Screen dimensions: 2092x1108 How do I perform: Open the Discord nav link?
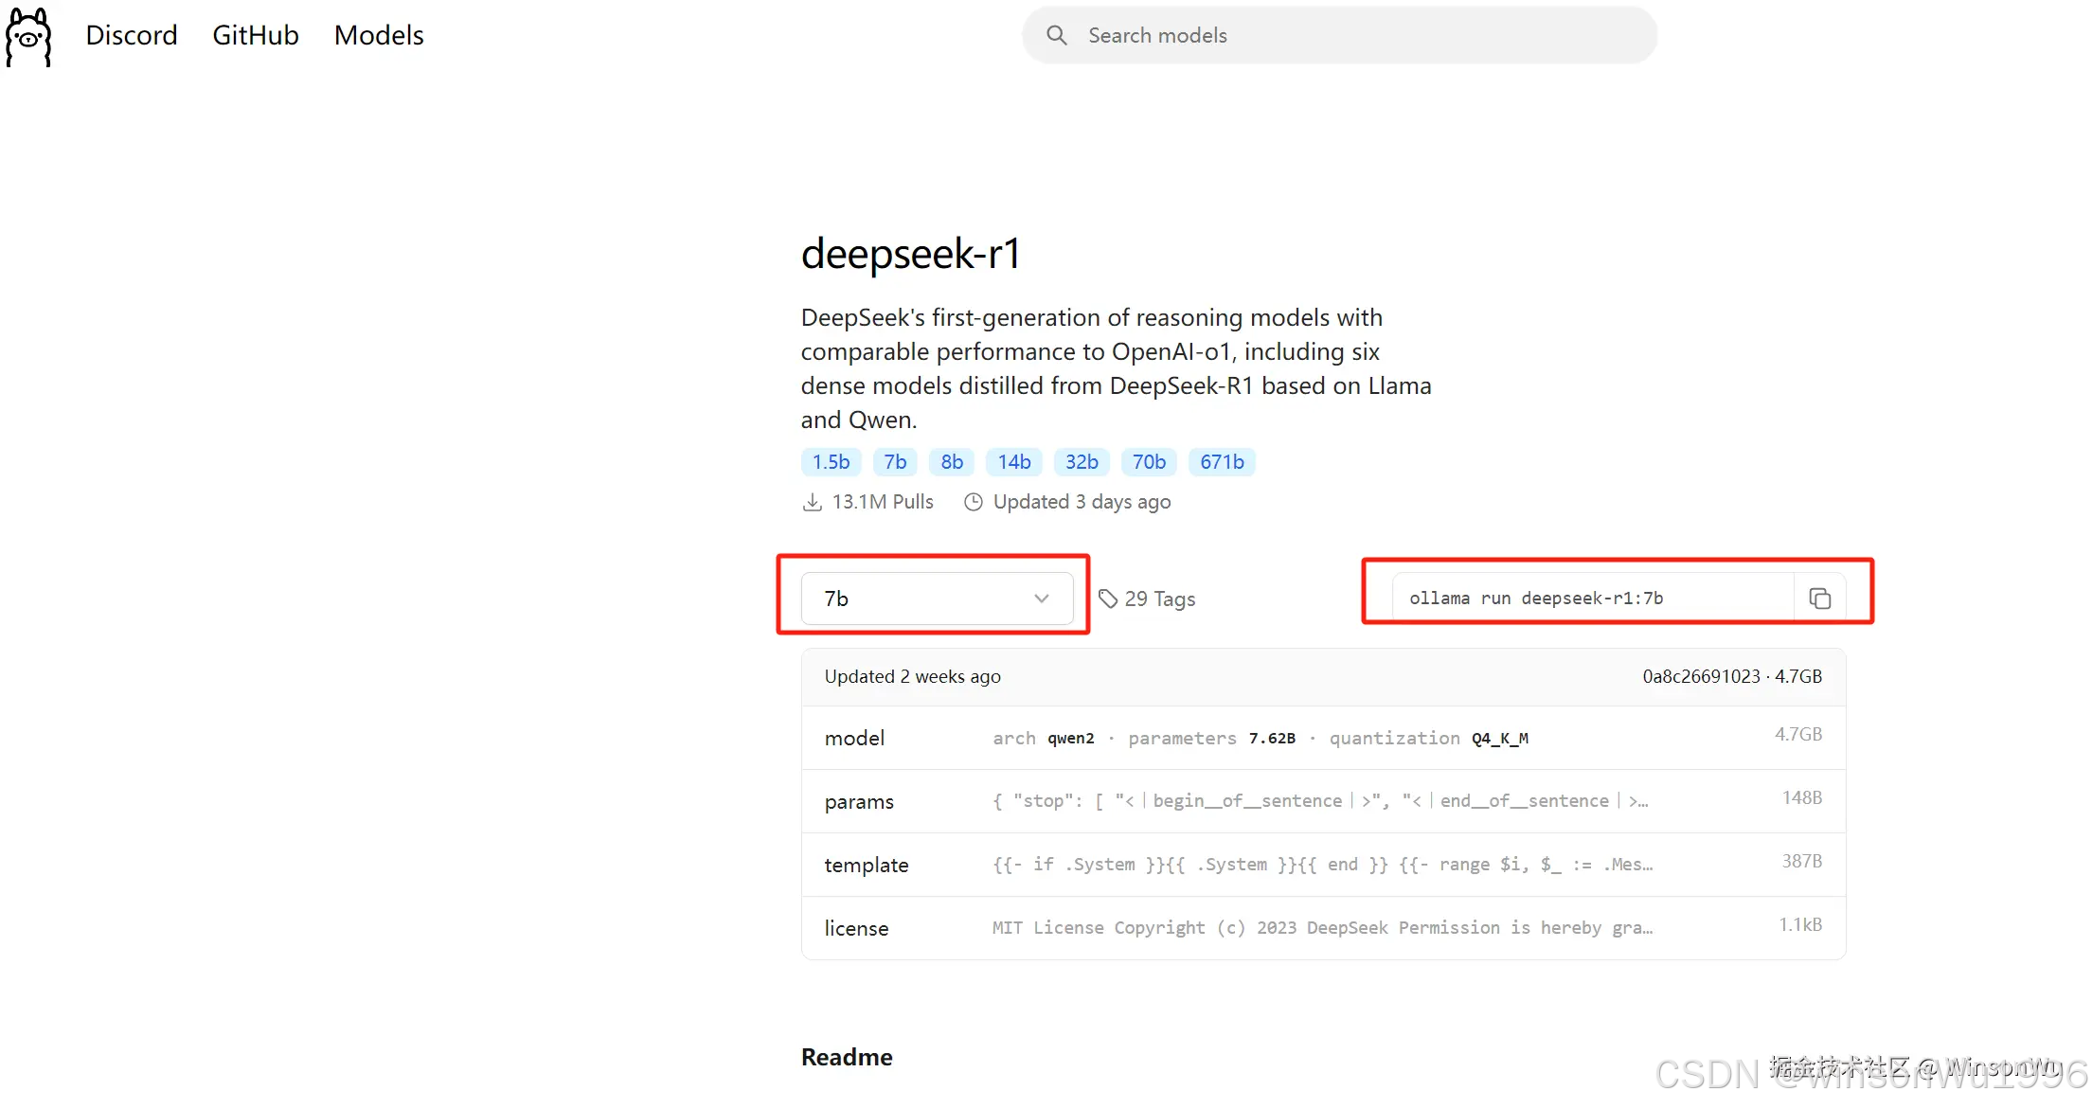tap(132, 36)
